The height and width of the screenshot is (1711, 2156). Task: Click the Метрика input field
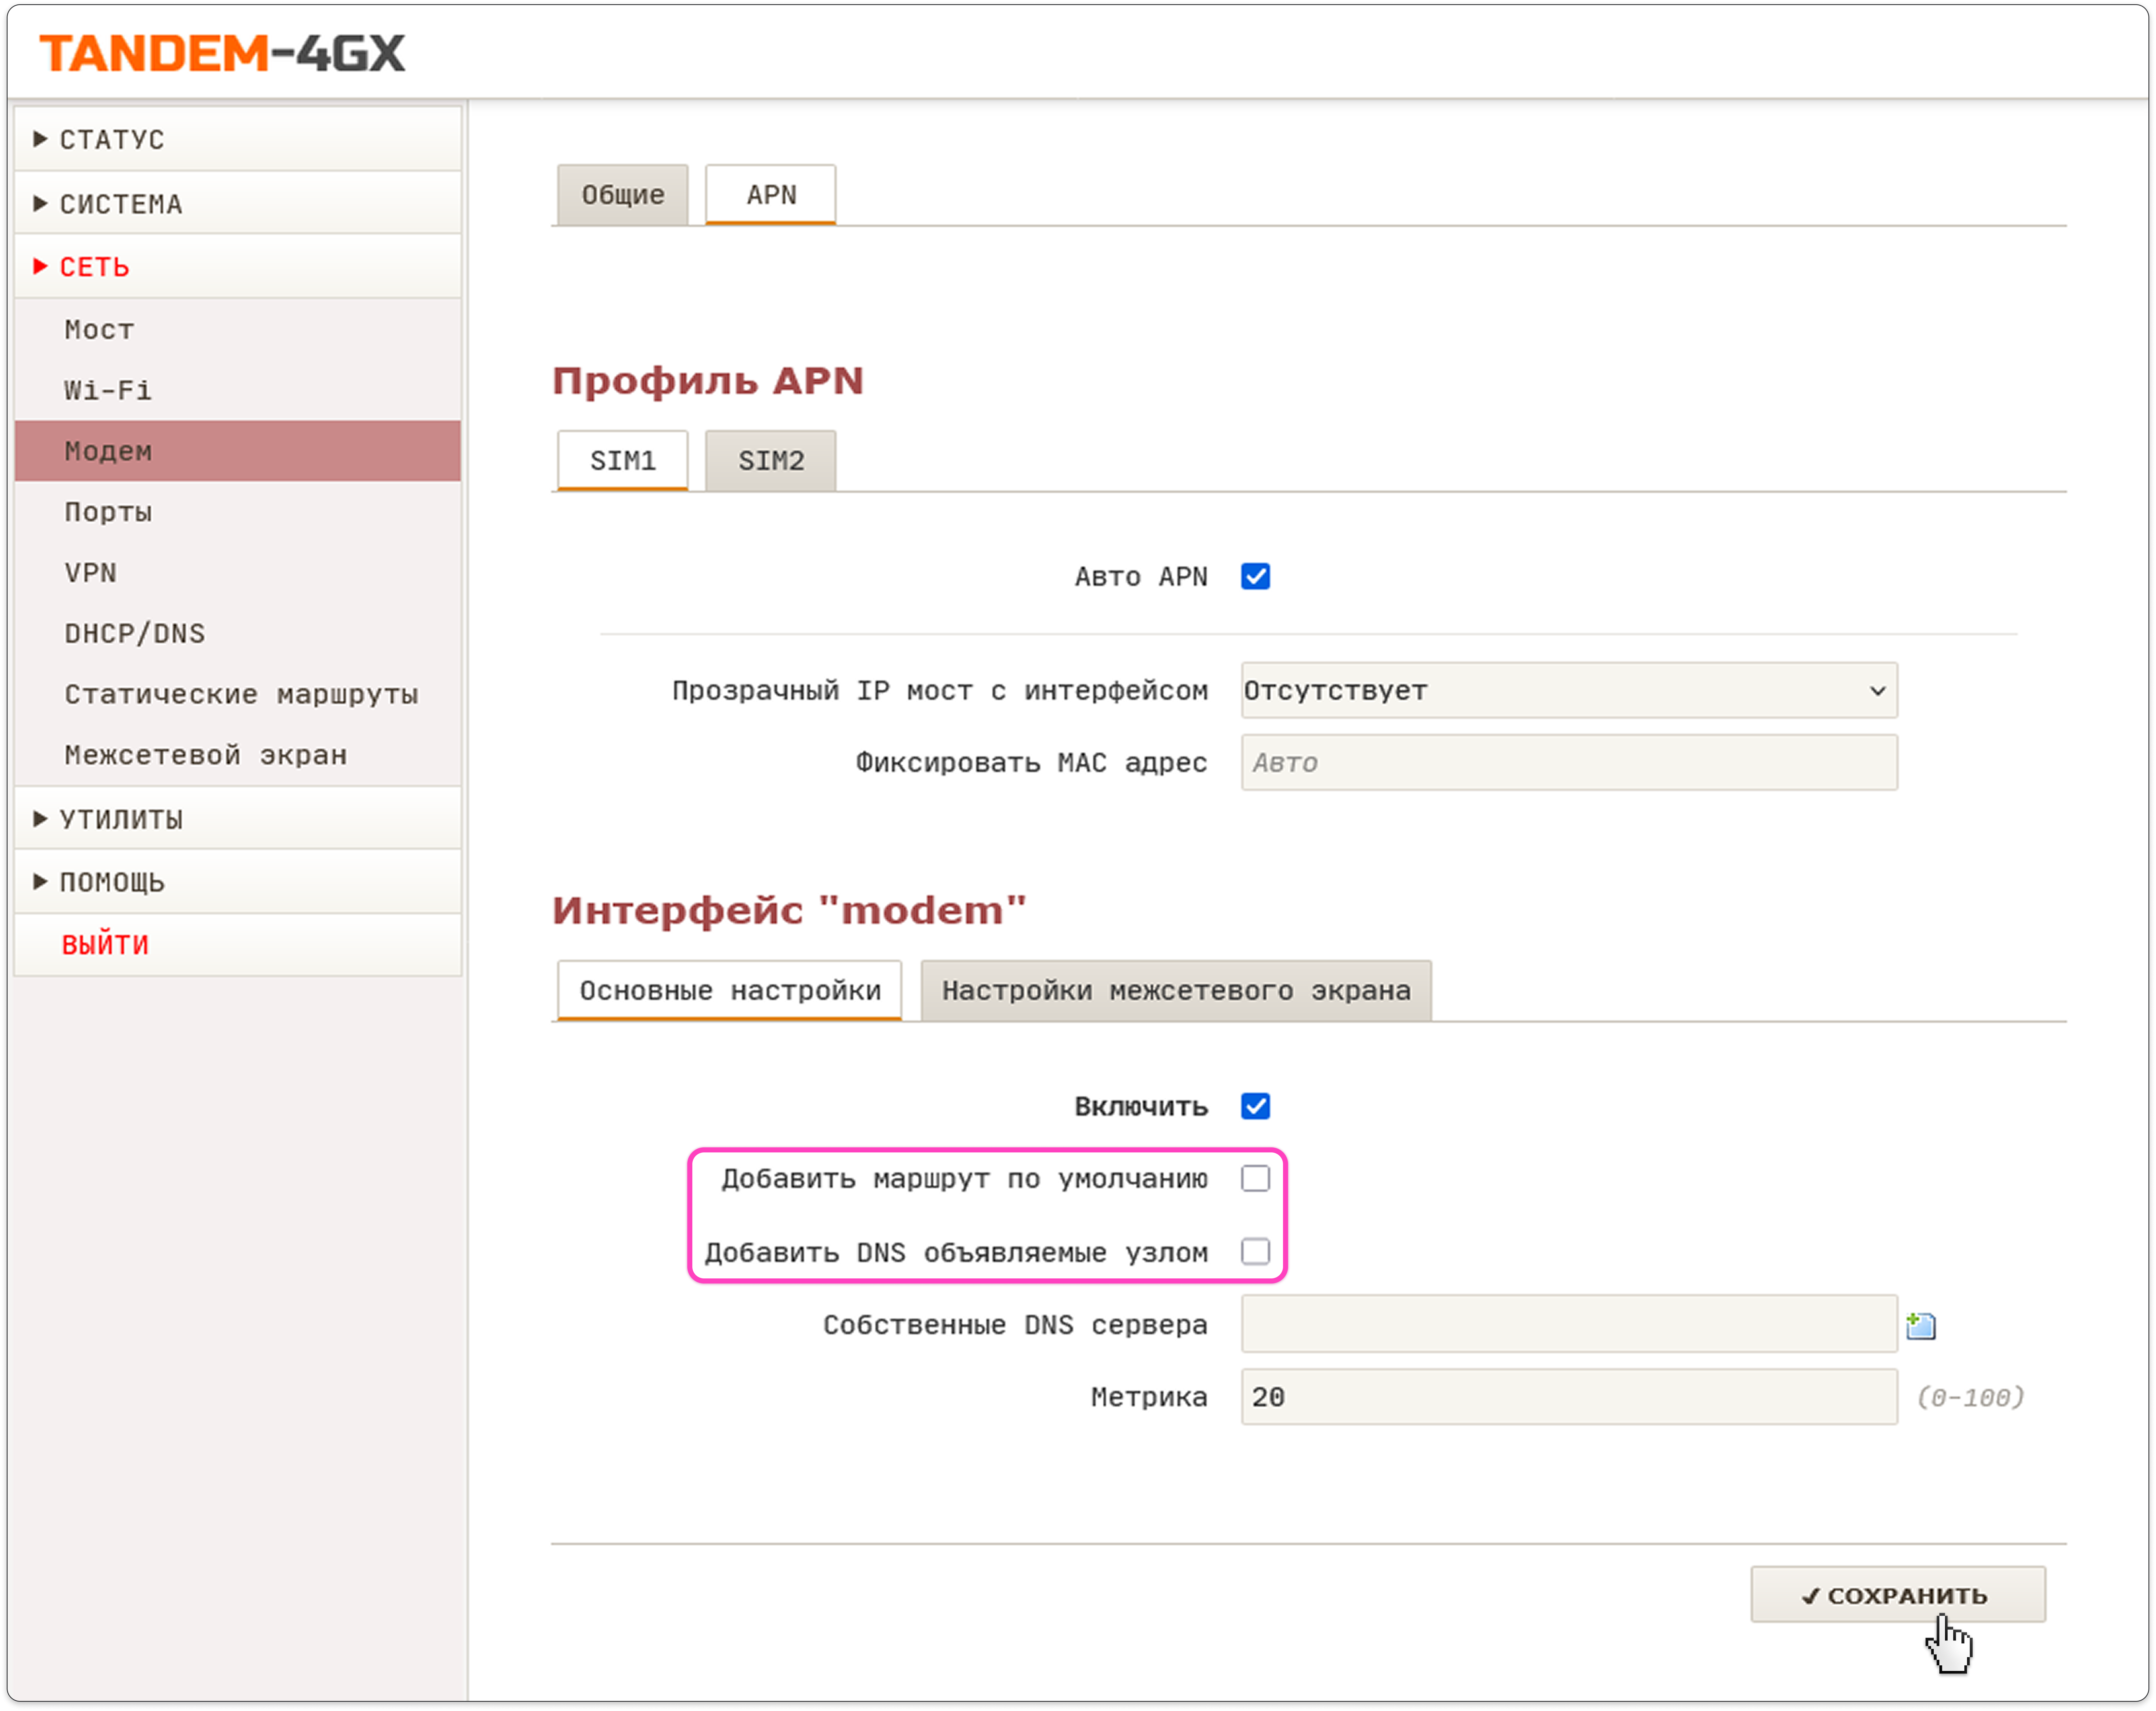click(x=1568, y=1397)
